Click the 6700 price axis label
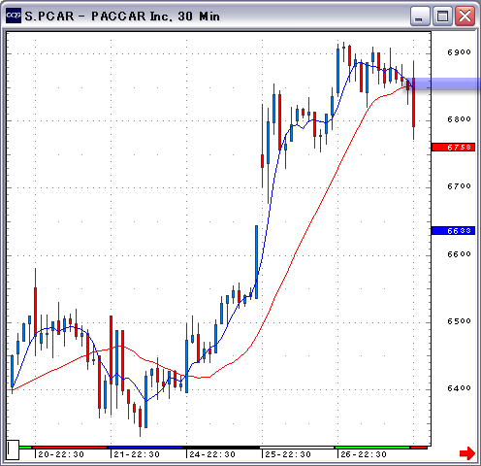This screenshot has width=481, height=466. click(459, 186)
